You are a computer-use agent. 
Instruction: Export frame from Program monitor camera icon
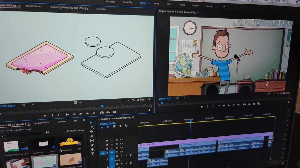coord(254,104)
